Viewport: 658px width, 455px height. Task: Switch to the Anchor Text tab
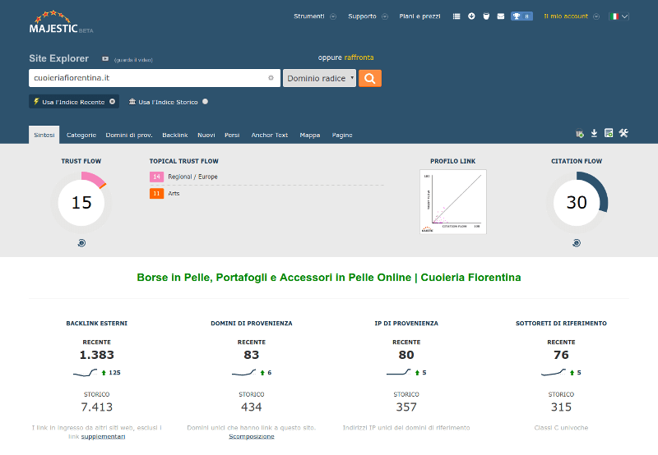(270, 135)
